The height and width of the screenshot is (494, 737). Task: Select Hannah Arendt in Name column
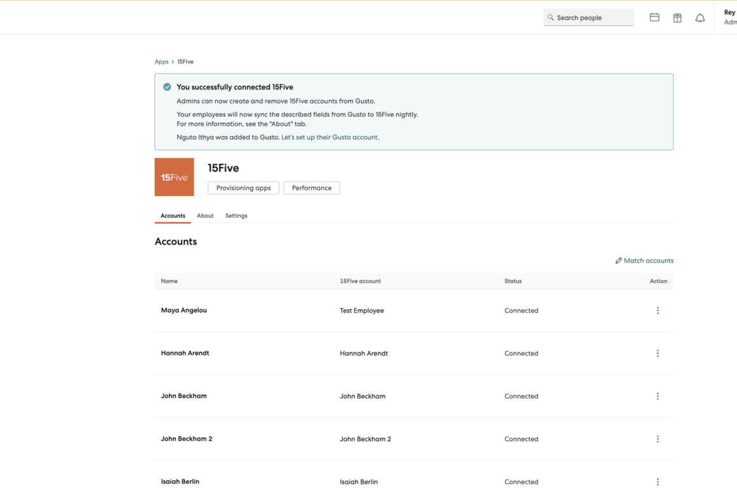[185, 352]
